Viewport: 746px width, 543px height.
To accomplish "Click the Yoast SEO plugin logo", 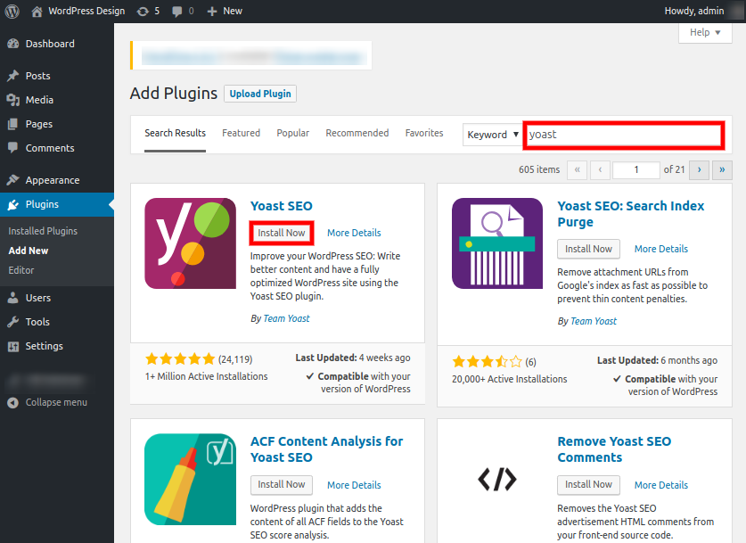I will [x=191, y=243].
